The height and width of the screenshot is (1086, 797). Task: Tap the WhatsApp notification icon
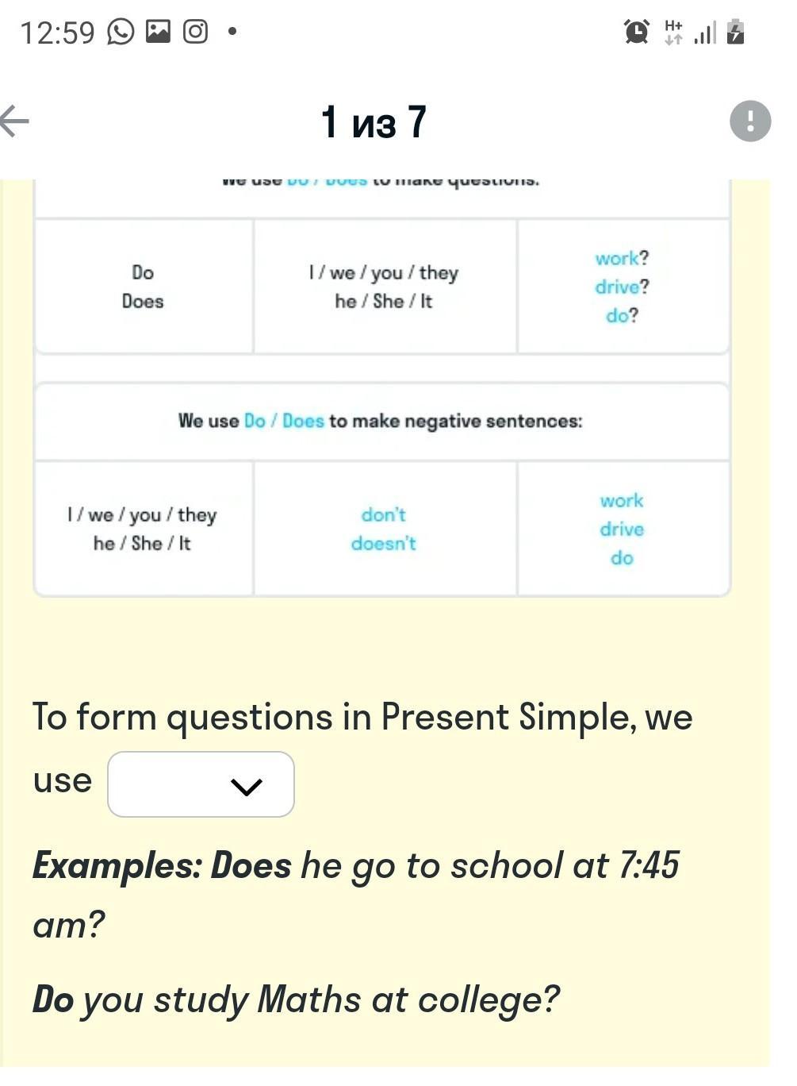(x=121, y=32)
